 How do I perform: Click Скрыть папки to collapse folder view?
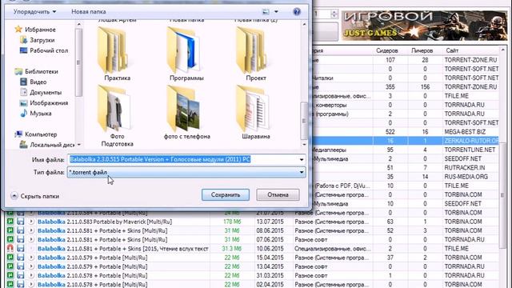pos(35,196)
